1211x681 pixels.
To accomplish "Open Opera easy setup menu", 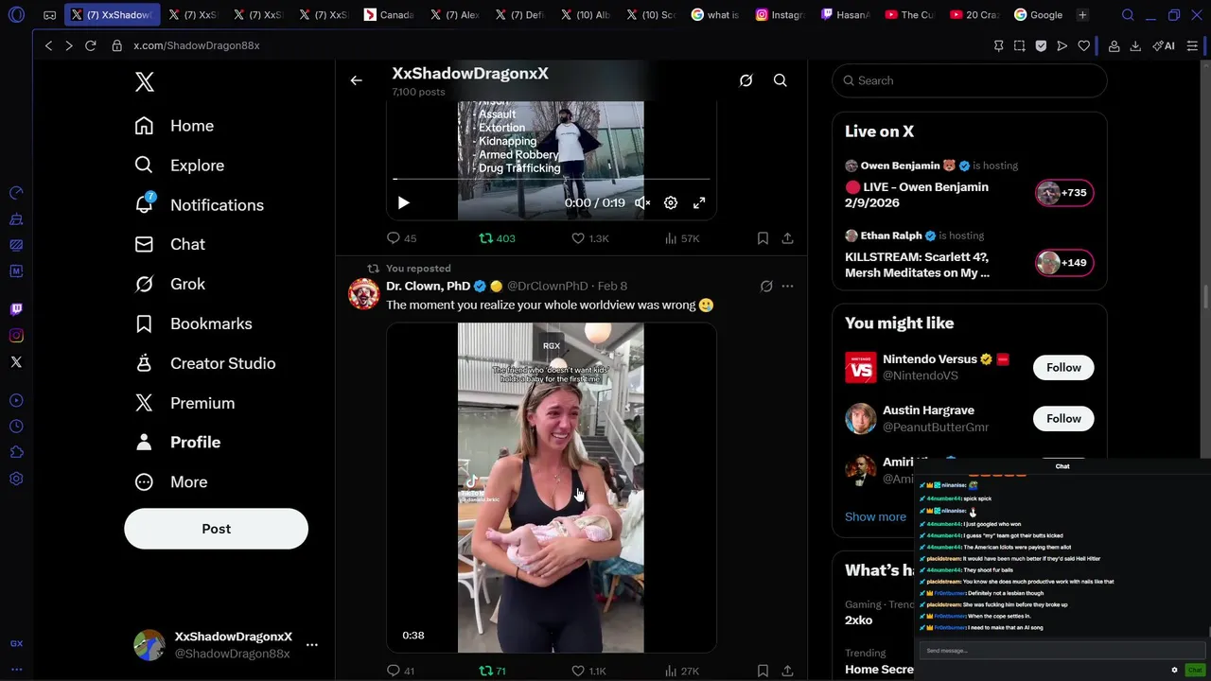I will (x=1192, y=45).
